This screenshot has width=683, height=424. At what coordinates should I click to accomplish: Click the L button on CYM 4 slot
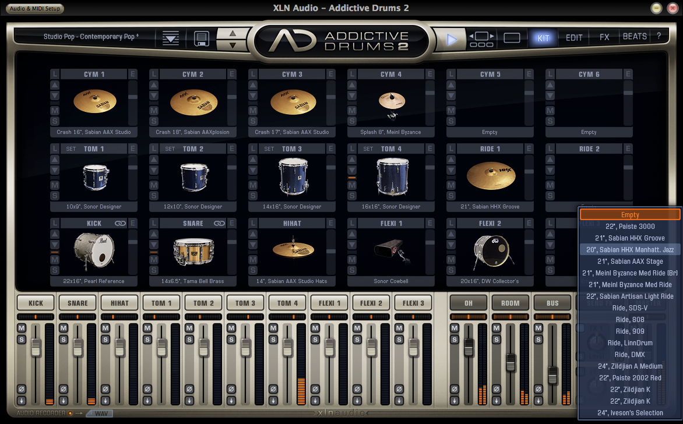tap(352, 74)
